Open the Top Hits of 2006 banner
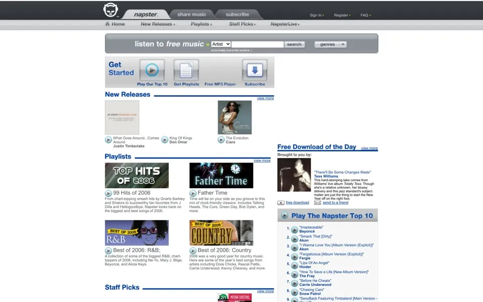This screenshot has height=302, width=483. coord(137,175)
